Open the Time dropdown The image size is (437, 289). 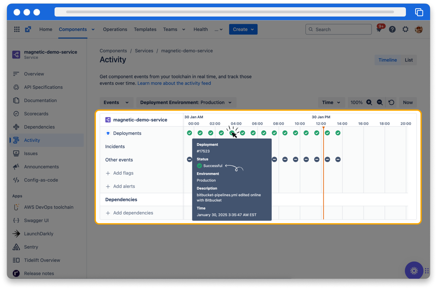332,103
